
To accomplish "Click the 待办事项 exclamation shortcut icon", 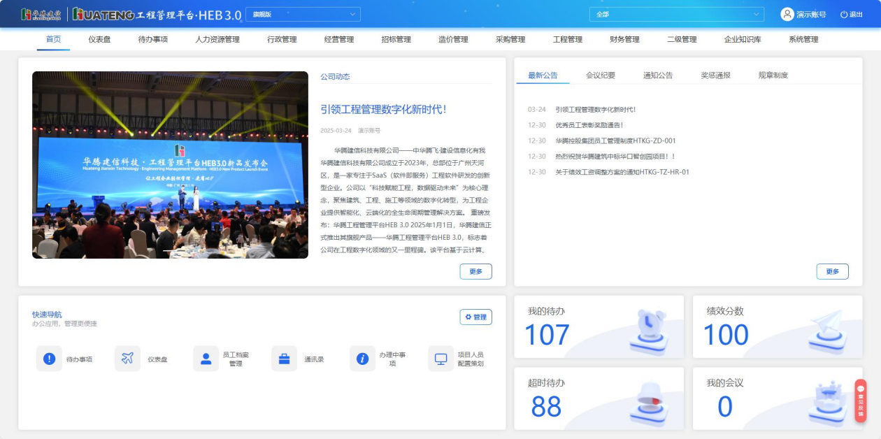I will coord(49,359).
